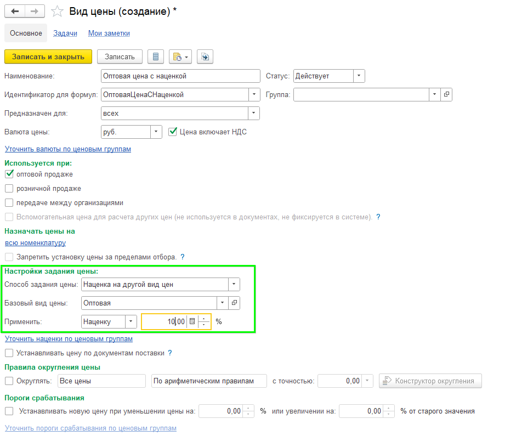Image resolution: width=516 pixels, height=447 pixels.
Task: Expand Способ задания цены dropdown
Action: coord(234,284)
